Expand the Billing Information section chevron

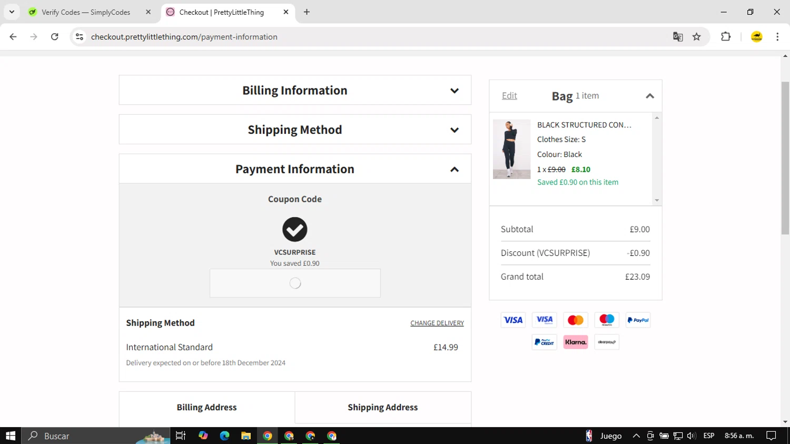[454, 91]
